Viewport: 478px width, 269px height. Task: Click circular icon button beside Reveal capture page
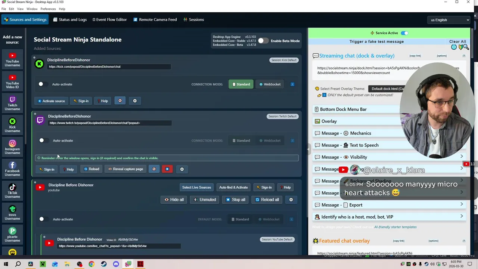pyautogui.click(x=154, y=169)
